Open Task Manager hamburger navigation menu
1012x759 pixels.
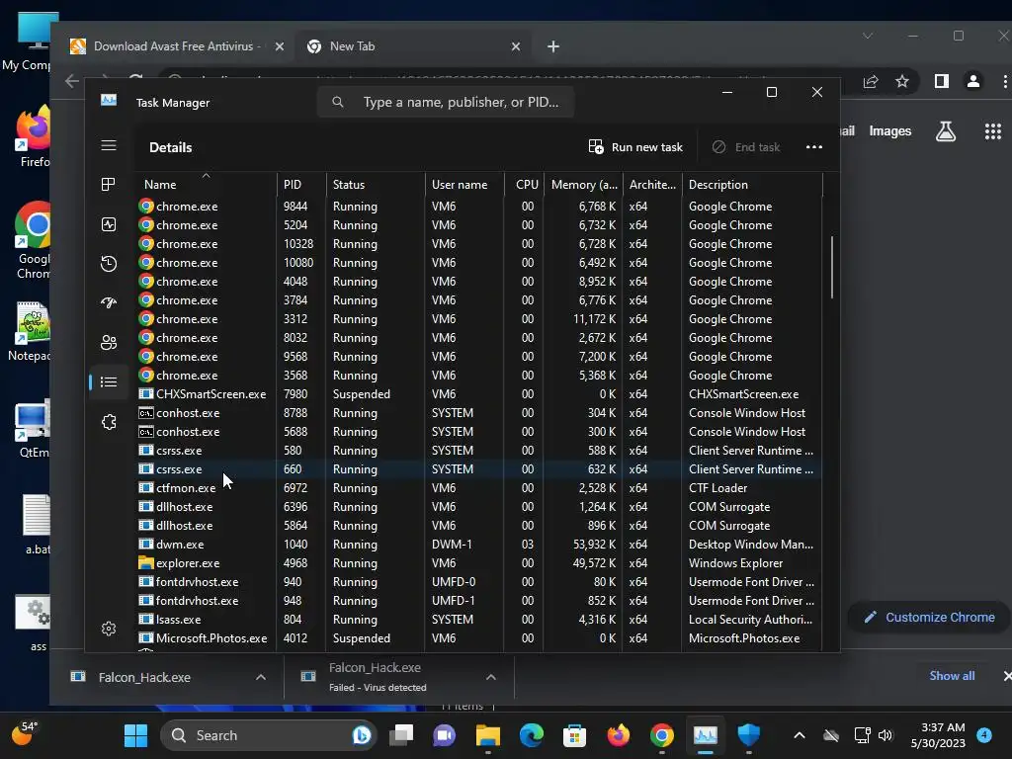(x=109, y=145)
